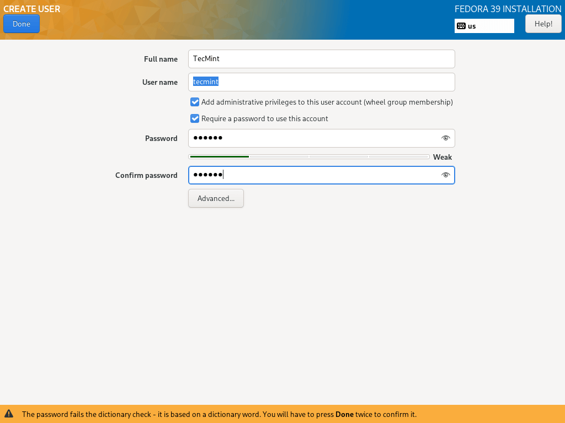Click inside the Password entry field
This screenshot has width=565, height=423.
pyautogui.click(x=312, y=138)
